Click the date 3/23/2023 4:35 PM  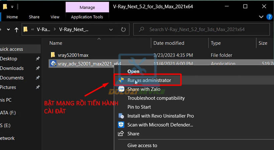click(173, 55)
